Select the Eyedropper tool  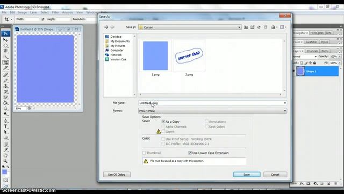click(5, 150)
